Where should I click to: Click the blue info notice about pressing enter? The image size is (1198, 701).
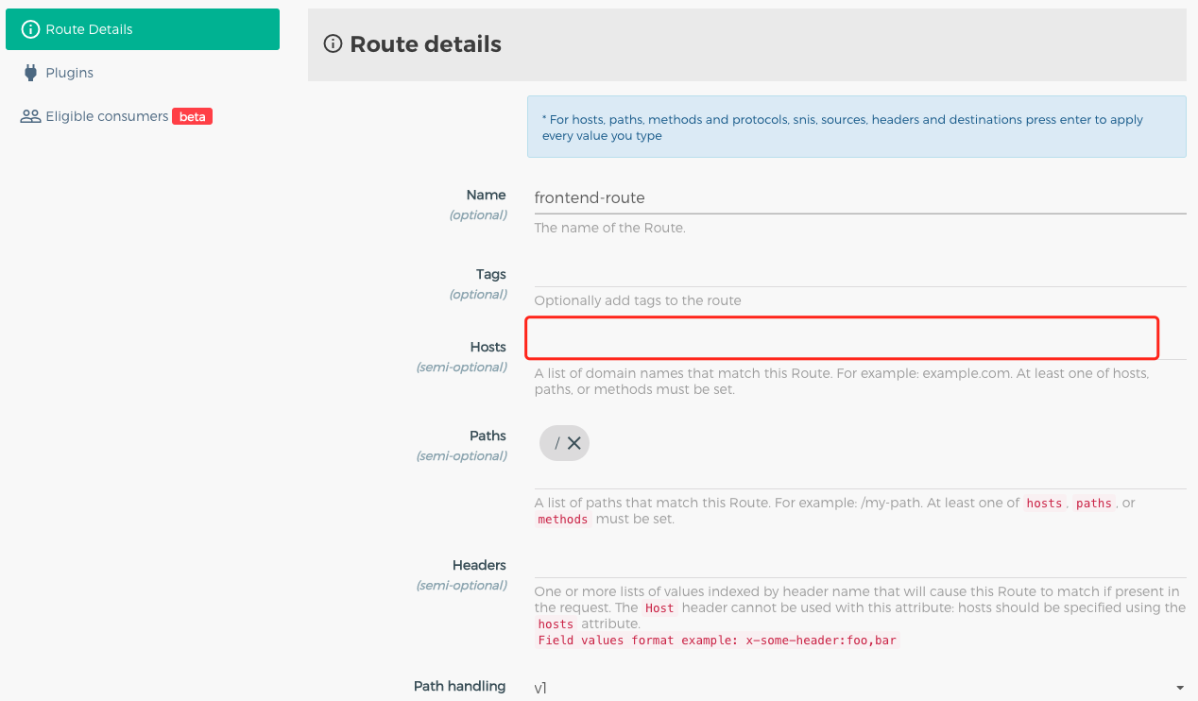click(856, 127)
